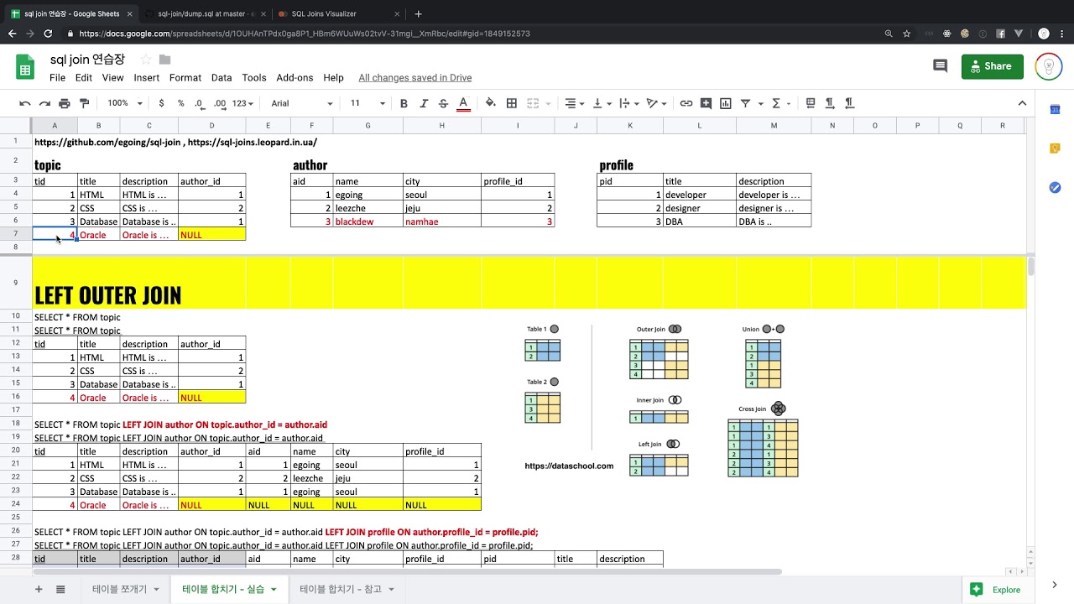Image resolution: width=1074 pixels, height=604 pixels.
Task: Open the zoom 100% dropdown
Action: (123, 103)
